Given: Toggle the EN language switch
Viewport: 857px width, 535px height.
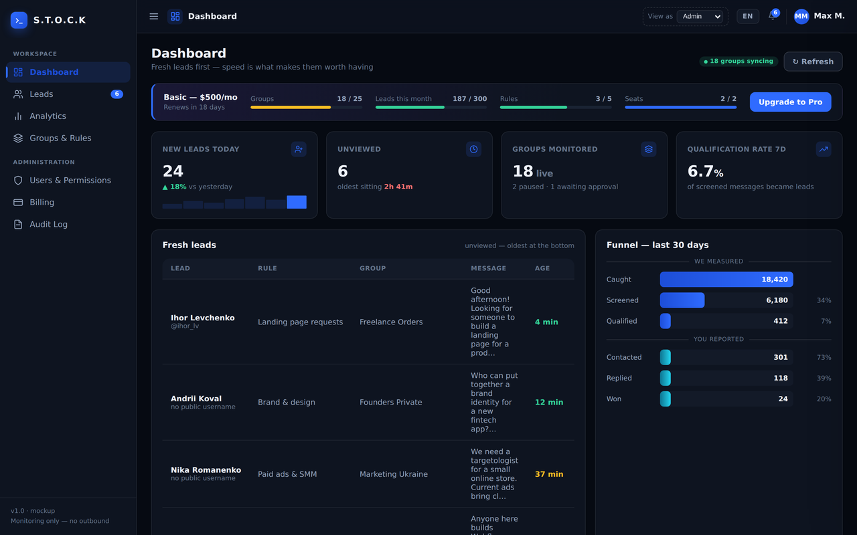Looking at the screenshot, I should pyautogui.click(x=748, y=16).
